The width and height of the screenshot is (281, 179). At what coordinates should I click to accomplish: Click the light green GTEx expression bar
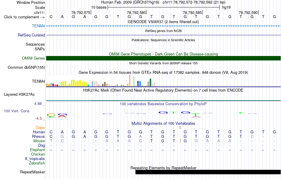coord(134,81)
